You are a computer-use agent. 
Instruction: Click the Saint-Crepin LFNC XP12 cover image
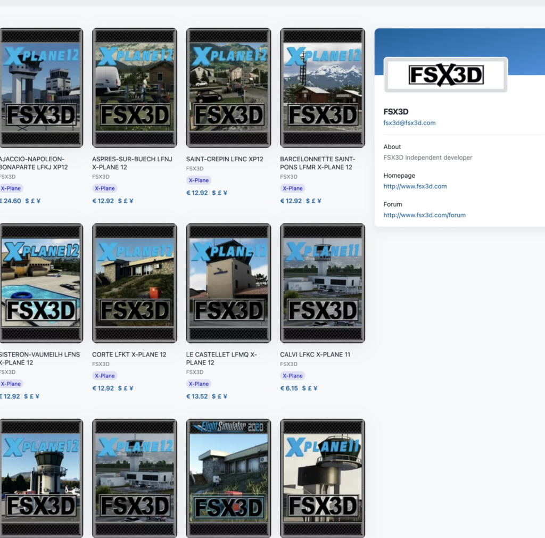[229, 88]
